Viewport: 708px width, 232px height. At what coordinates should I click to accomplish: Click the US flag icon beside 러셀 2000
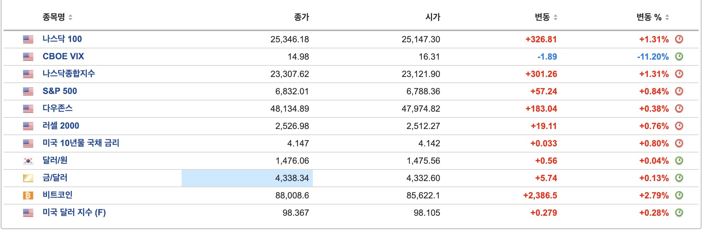click(28, 126)
